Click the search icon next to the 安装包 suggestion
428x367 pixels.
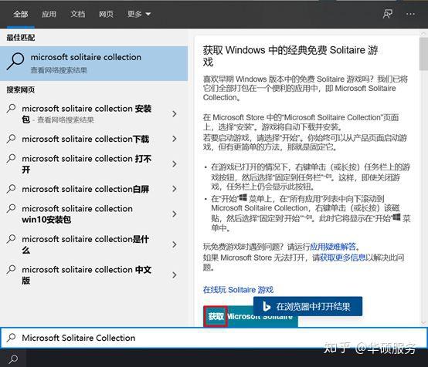pos(11,108)
